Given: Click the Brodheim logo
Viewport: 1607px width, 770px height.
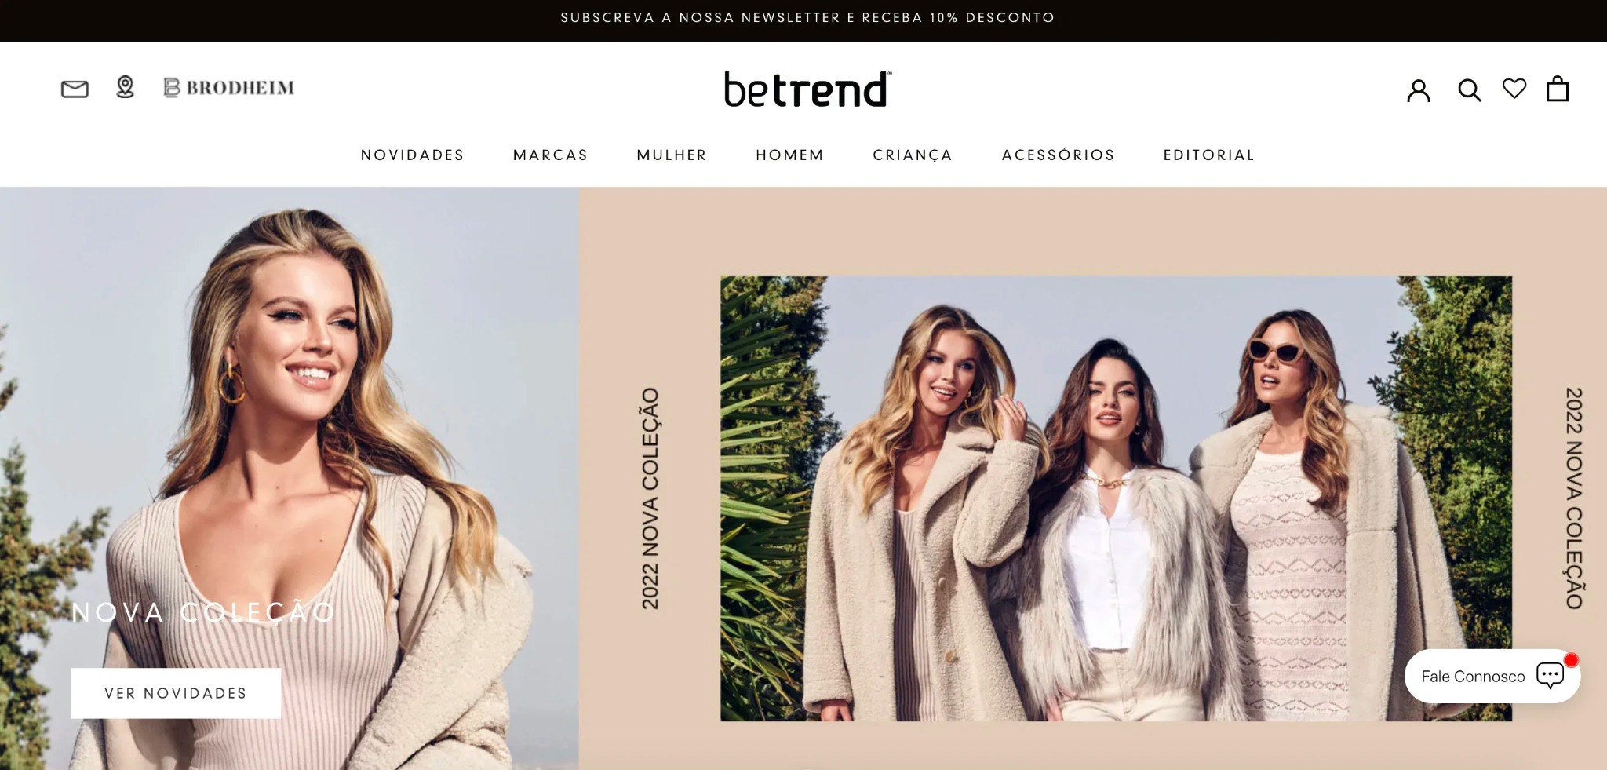Looking at the screenshot, I should pos(229,87).
